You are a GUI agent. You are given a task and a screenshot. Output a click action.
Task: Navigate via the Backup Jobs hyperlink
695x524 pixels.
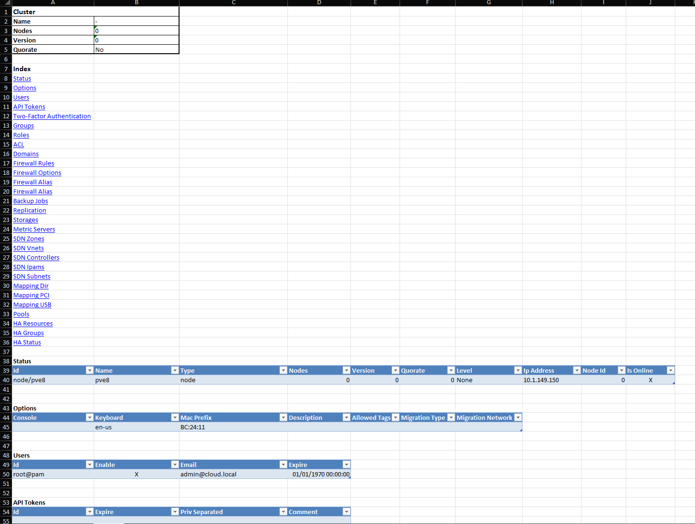pos(30,201)
